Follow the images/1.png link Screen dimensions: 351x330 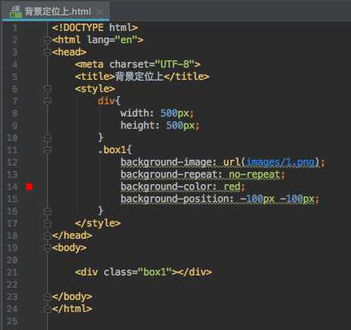click(x=281, y=162)
